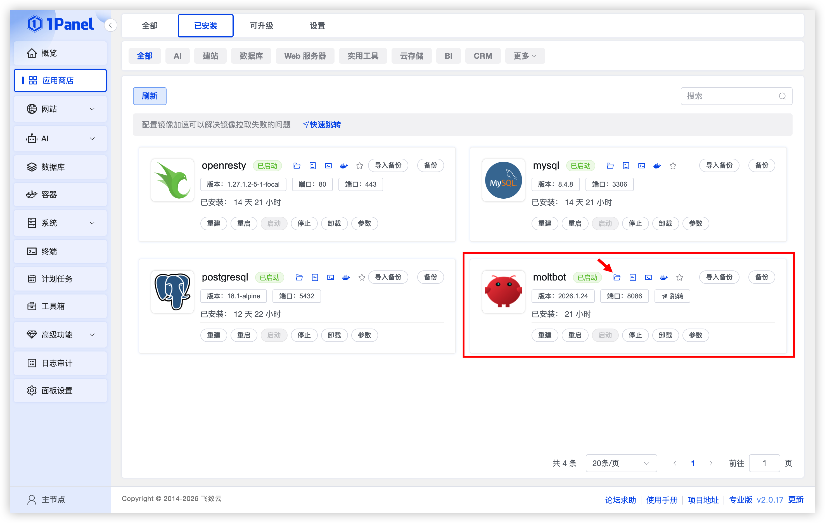Favorite moltbot using its star icon

click(x=680, y=277)
